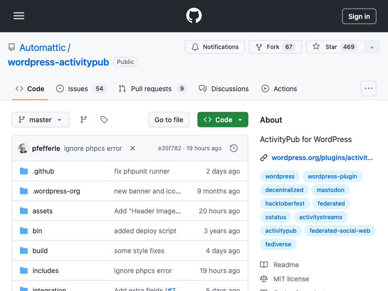The width and height of the screenshot is (388, 291).
Task: Open the .github folder
Action: 43,171
